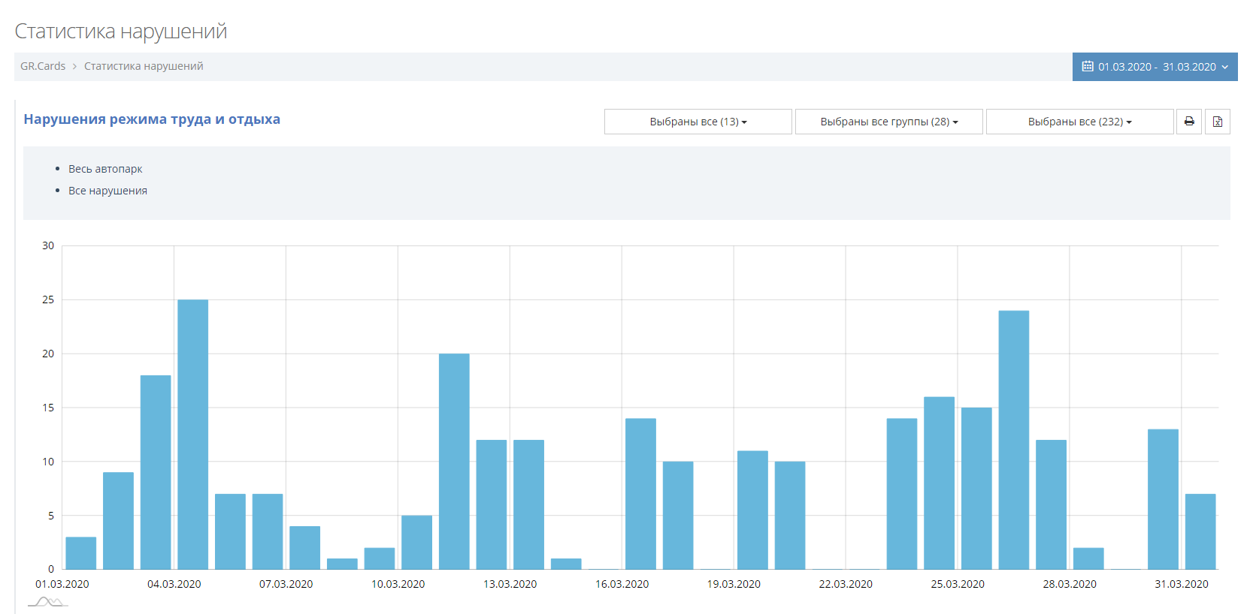This screenshot has height=614, width=1253.
Task: Click the last bar on the chart
Action: tap(1200, 531)
